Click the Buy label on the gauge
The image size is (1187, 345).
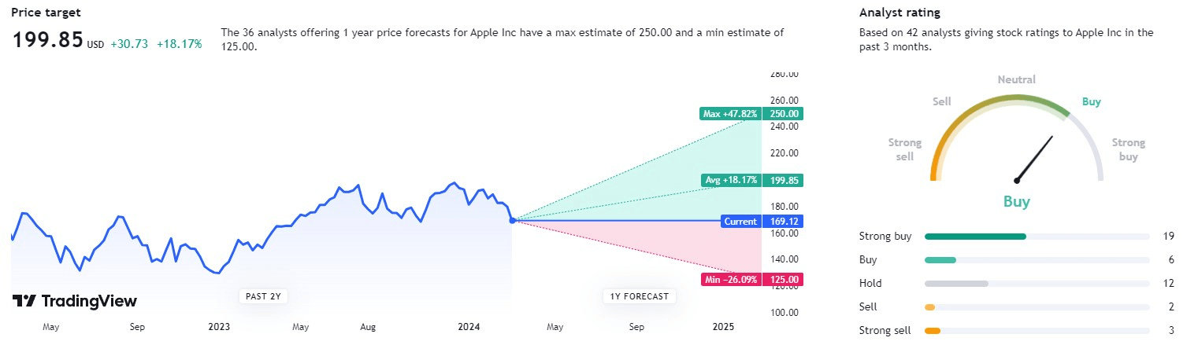tap(1091, 101)
